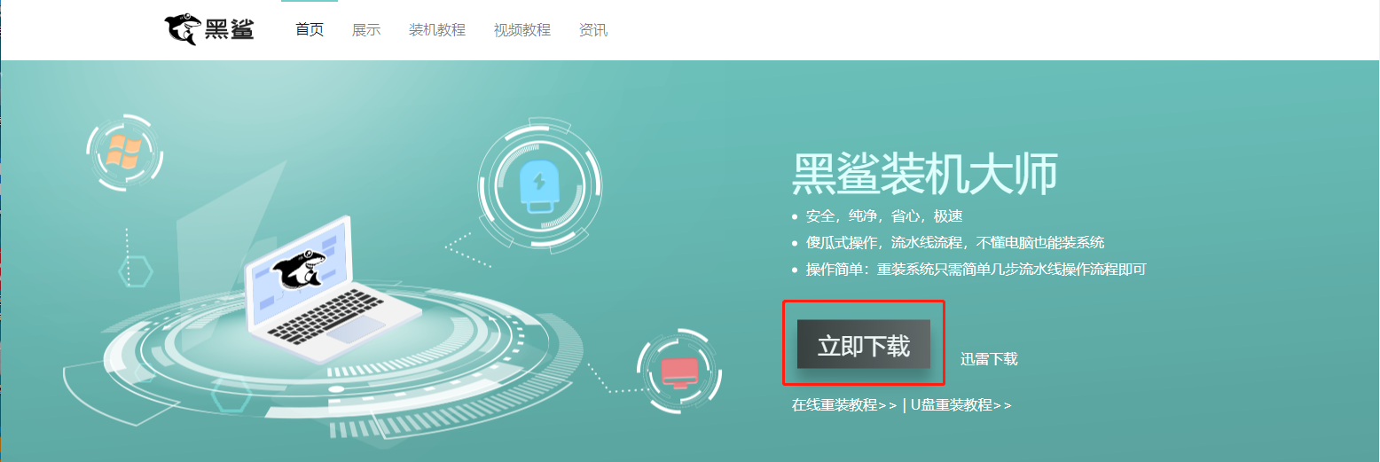
Task: Open the 视频教程 menu item
Action: point(522,29)
